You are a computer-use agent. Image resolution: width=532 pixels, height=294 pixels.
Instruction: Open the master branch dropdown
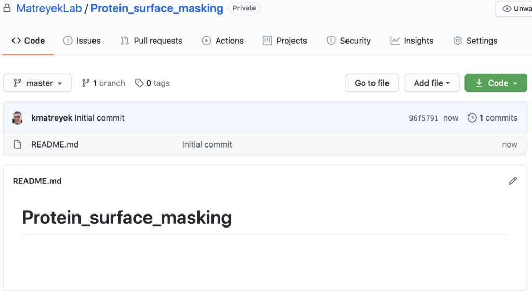point(37,83)
